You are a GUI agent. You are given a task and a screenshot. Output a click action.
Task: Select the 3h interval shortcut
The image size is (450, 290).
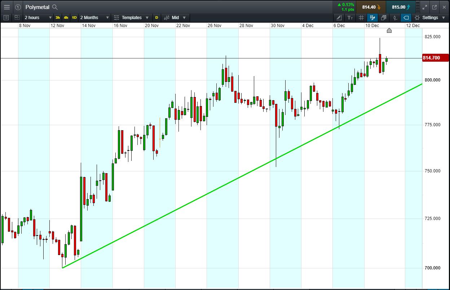click(58, 17)
